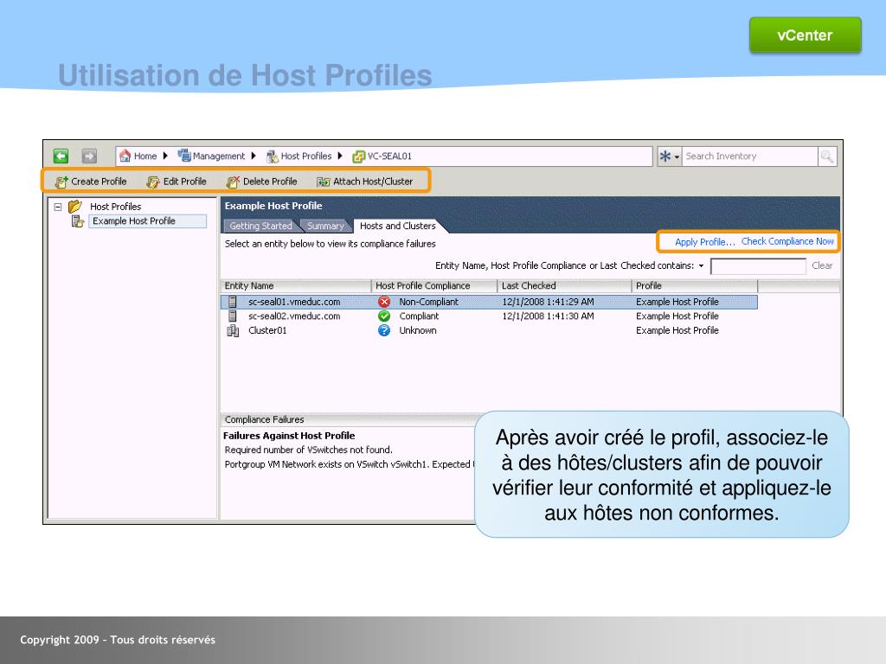This screenshot has height=664, width=886.
Task: Click the green vCenter button
Action: tap(806, 35)
